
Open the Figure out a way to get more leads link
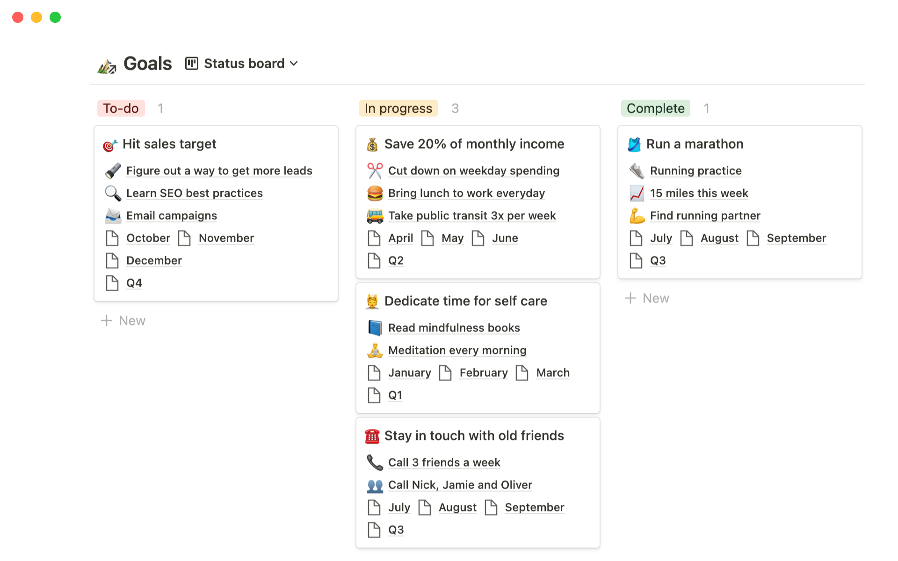pyautogui.click(x=219, y=171)
